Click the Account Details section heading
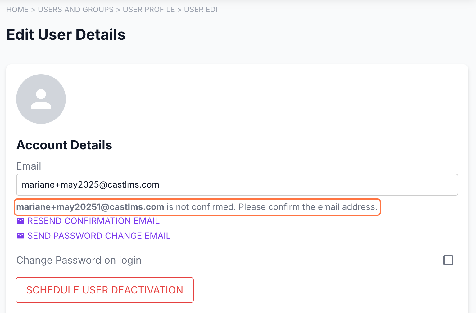This screenshot has height=313, width=476. [x=64, y=145]
